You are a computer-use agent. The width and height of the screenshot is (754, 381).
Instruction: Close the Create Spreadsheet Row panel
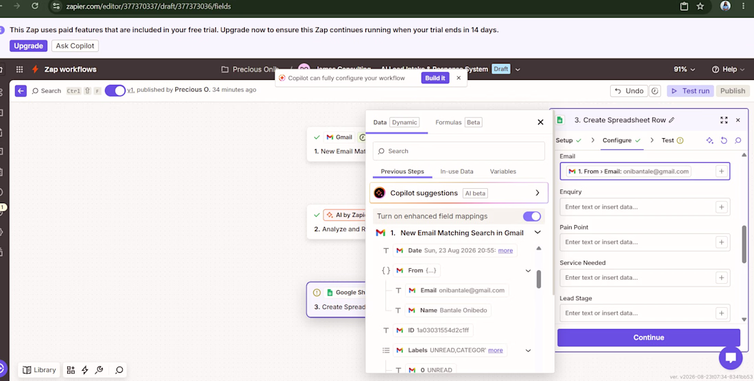pyautogui.click(x=738, y=120)
